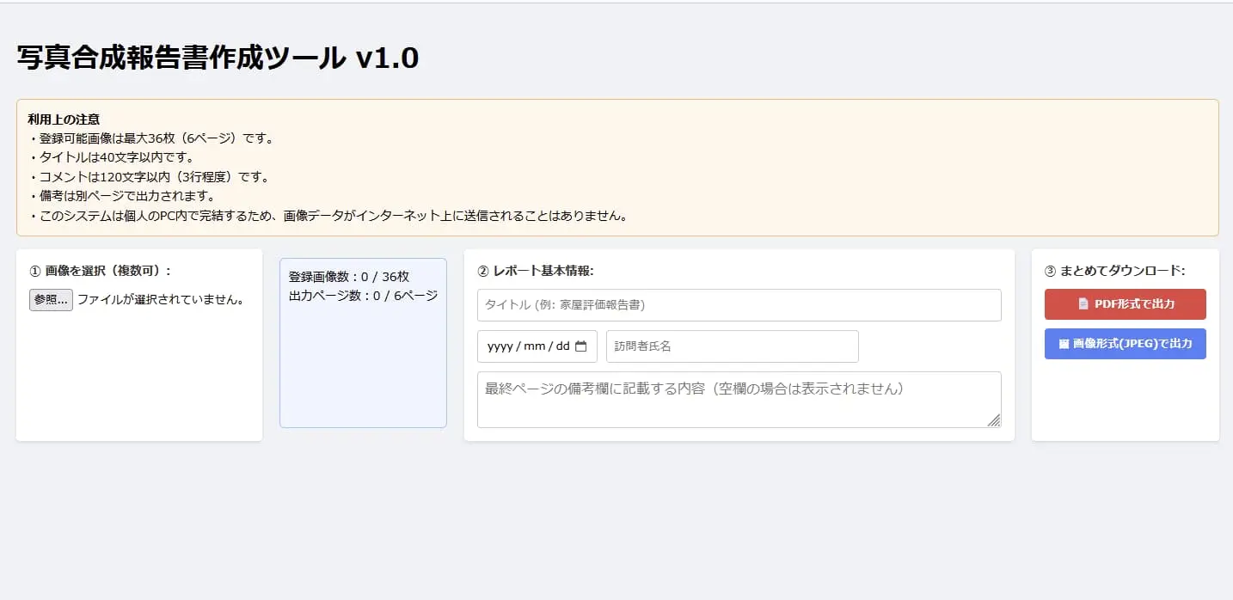The height and width of the screenshot is (600, 1233).
Task: Click the タイトルは40文字以内です notice line
Action: [111, 157]
